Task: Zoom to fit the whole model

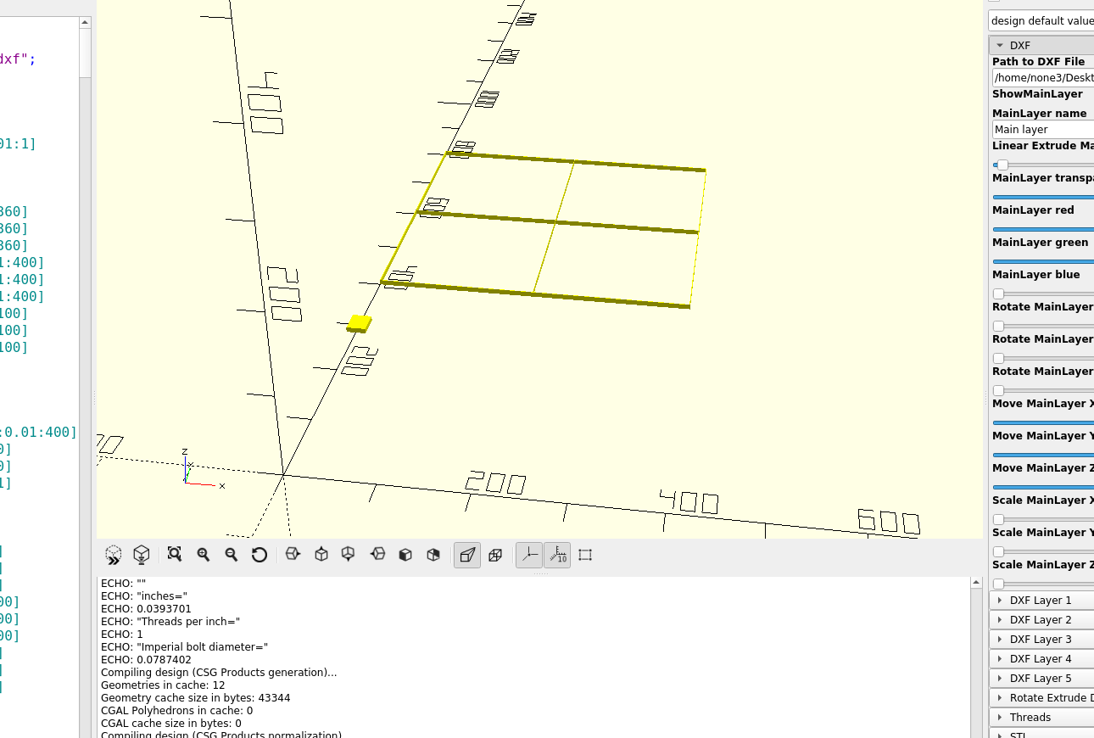Action: [174, 554]
